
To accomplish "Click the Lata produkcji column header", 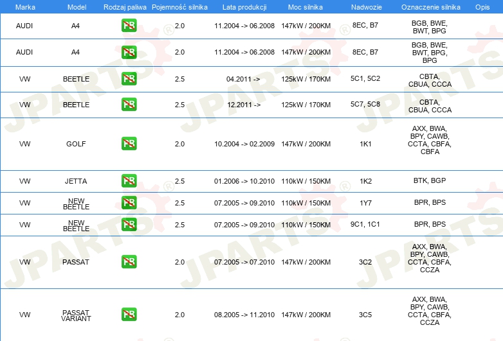I will (244, 7).
